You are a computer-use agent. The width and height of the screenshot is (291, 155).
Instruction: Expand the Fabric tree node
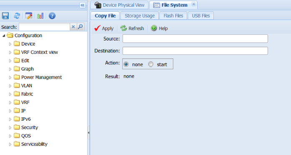(10, 94)
